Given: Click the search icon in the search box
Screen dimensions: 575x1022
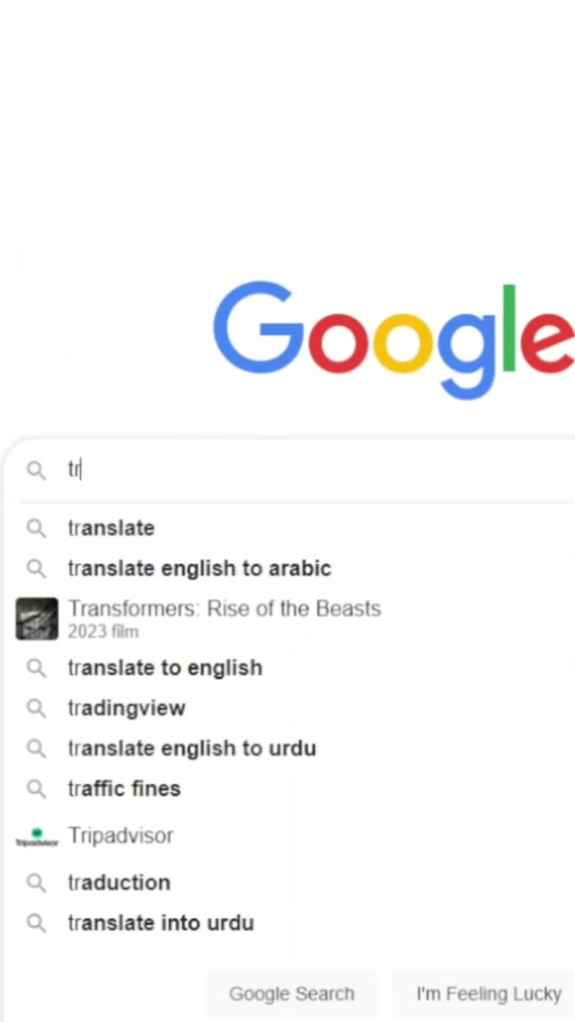Looking at the screenshot, I should click(x=36, y=471).
